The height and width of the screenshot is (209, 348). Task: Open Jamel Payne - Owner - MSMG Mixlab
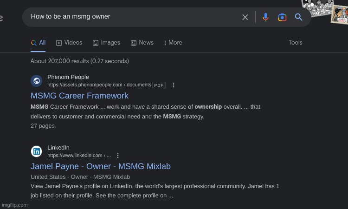100,166
